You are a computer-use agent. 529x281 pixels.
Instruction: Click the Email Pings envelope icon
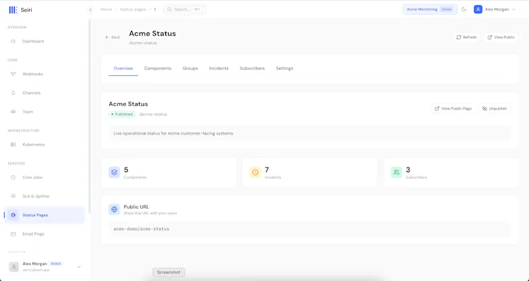click(13, 234)
